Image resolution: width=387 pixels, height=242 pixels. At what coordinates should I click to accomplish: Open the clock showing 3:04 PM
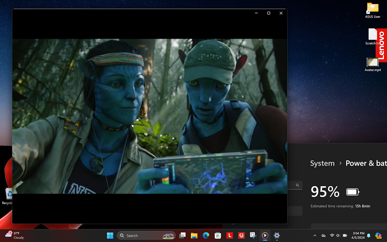click(358, 235)
